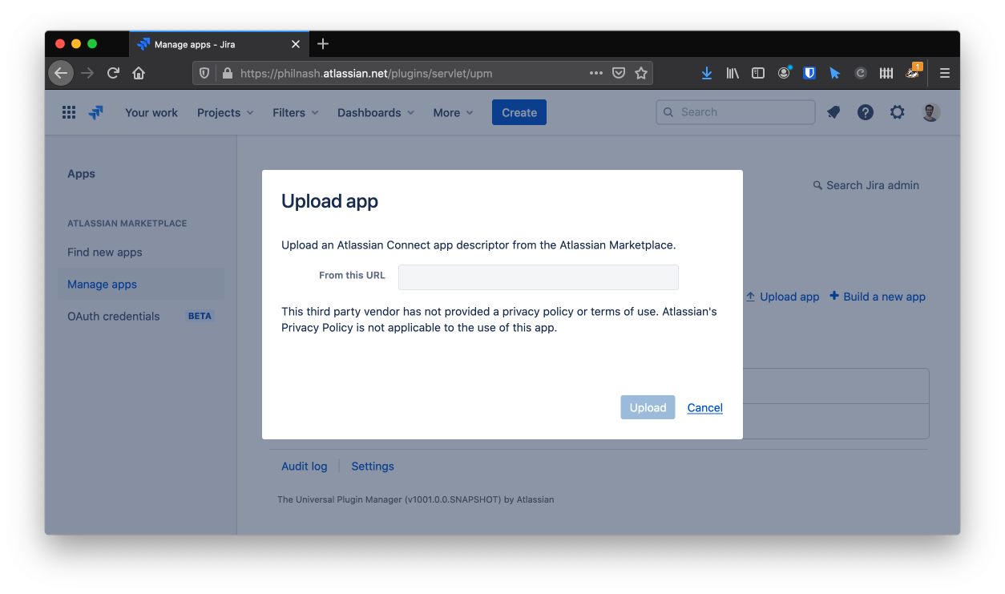Go to the browser home icon

(139, 73)
